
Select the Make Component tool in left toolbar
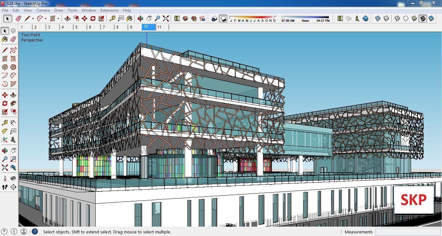tap(13, 31)
